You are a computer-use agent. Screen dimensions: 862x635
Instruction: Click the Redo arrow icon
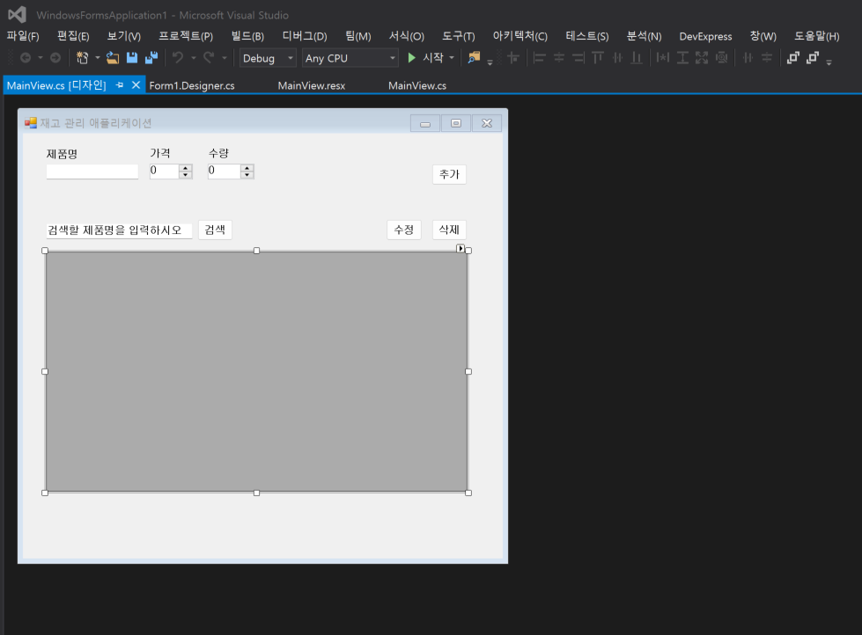point(209,58)
